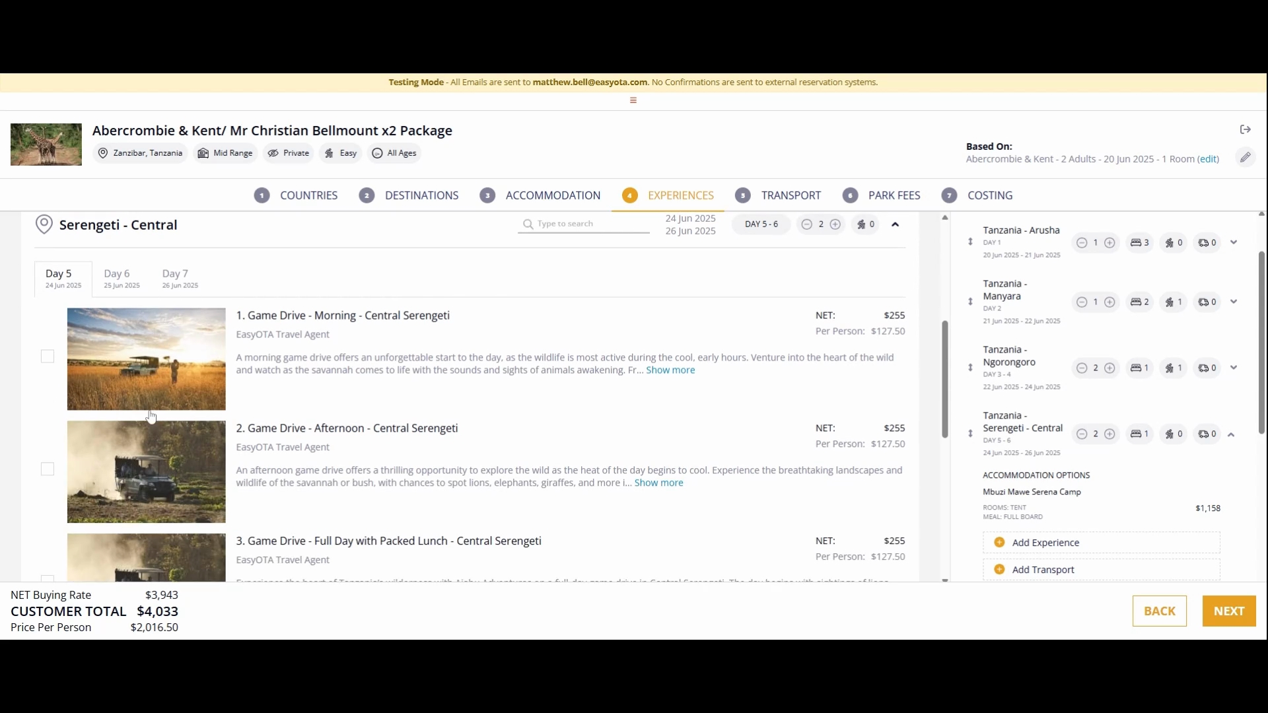Click the reorder handle beside Tanzania - Ngorongoro
The width and height of the screenshot is (1268, 713).
tap(970, 368)
